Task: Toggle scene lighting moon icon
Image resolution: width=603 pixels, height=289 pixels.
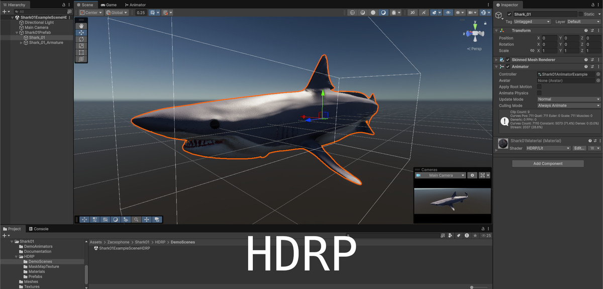Action: pos(383,13)
